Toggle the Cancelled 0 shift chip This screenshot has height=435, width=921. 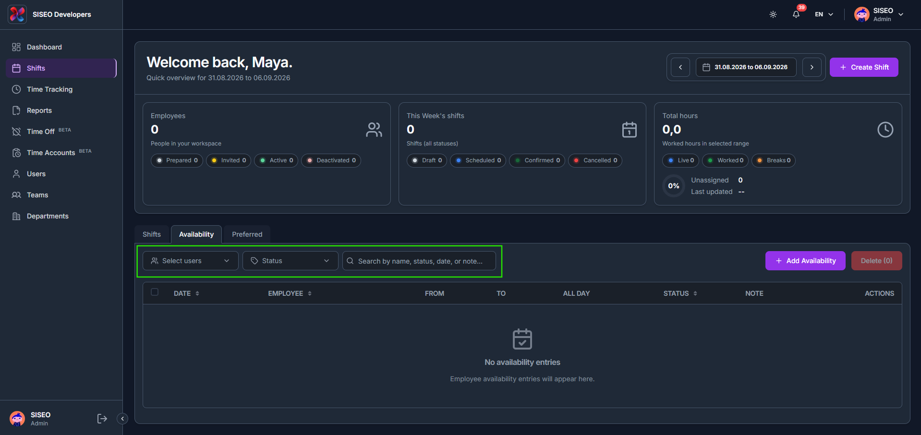click(595, 160)
